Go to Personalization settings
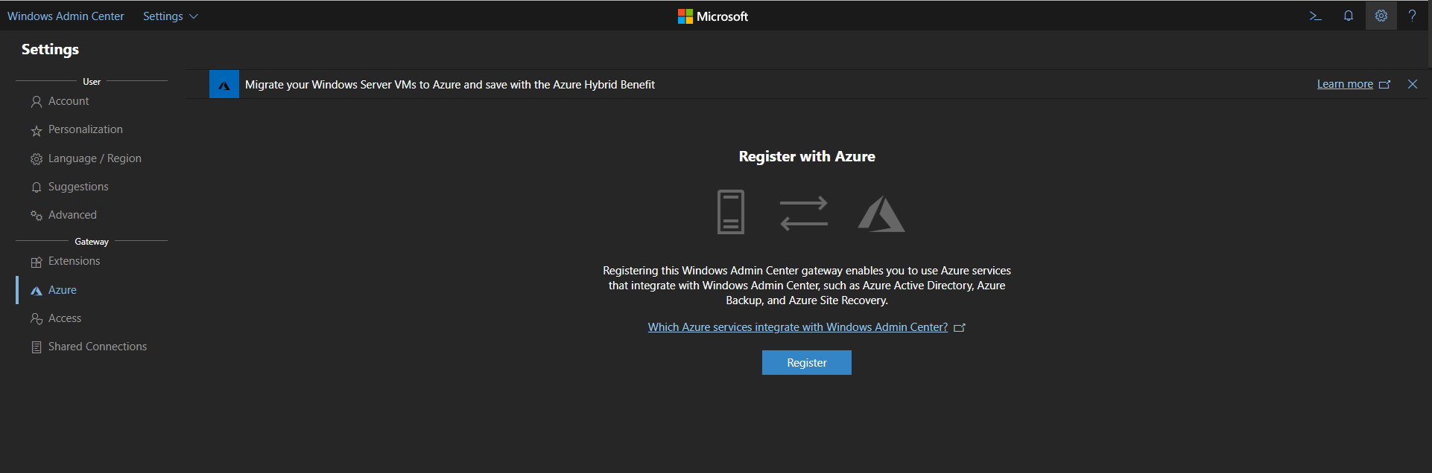1432x473 pixels. pos(86,129)
